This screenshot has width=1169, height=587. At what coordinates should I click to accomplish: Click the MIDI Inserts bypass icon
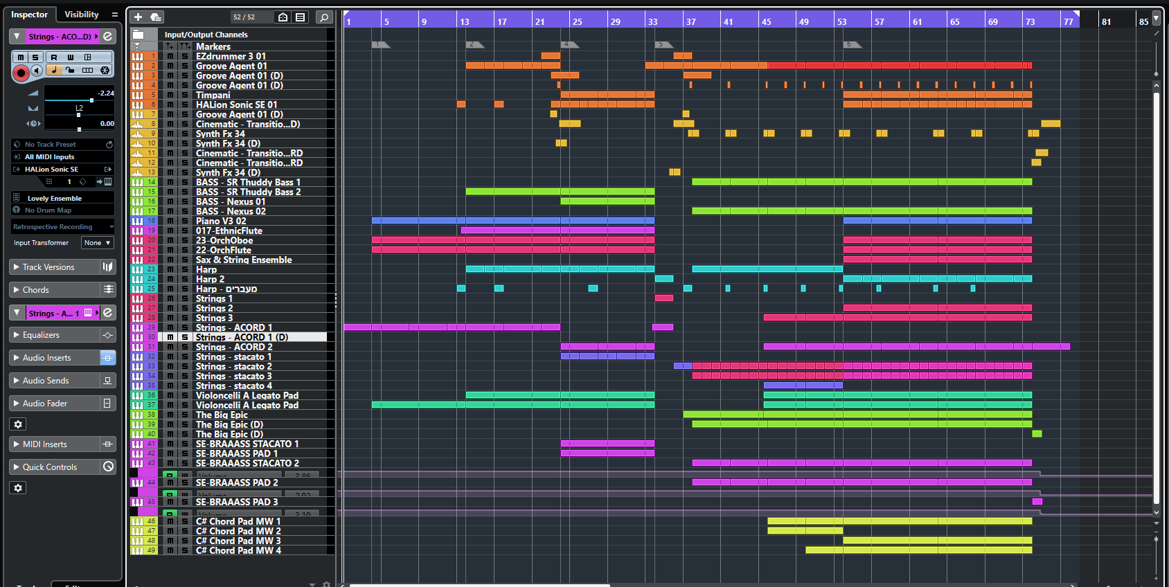108,444
